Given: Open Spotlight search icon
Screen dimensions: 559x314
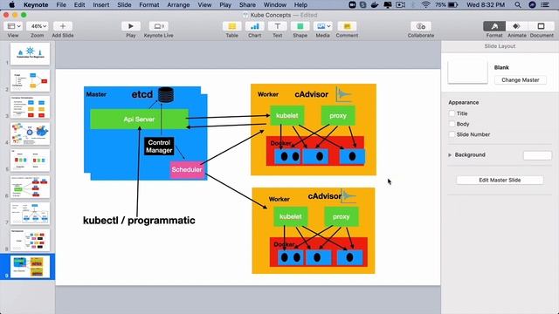Looking at the screenshot, I should click(x=518, y=5).
